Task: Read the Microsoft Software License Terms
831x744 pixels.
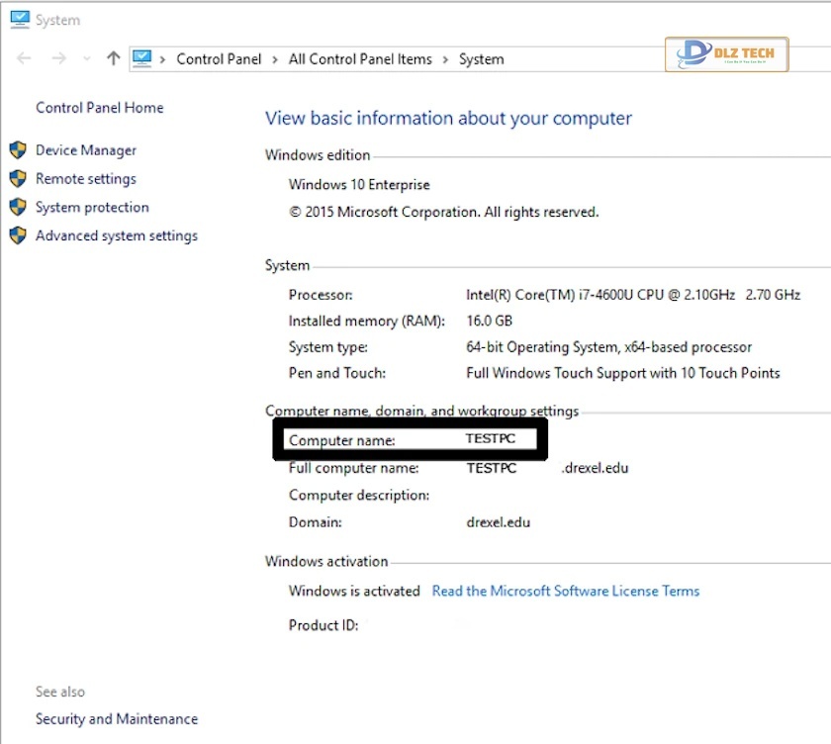Action: coord(565,591)
